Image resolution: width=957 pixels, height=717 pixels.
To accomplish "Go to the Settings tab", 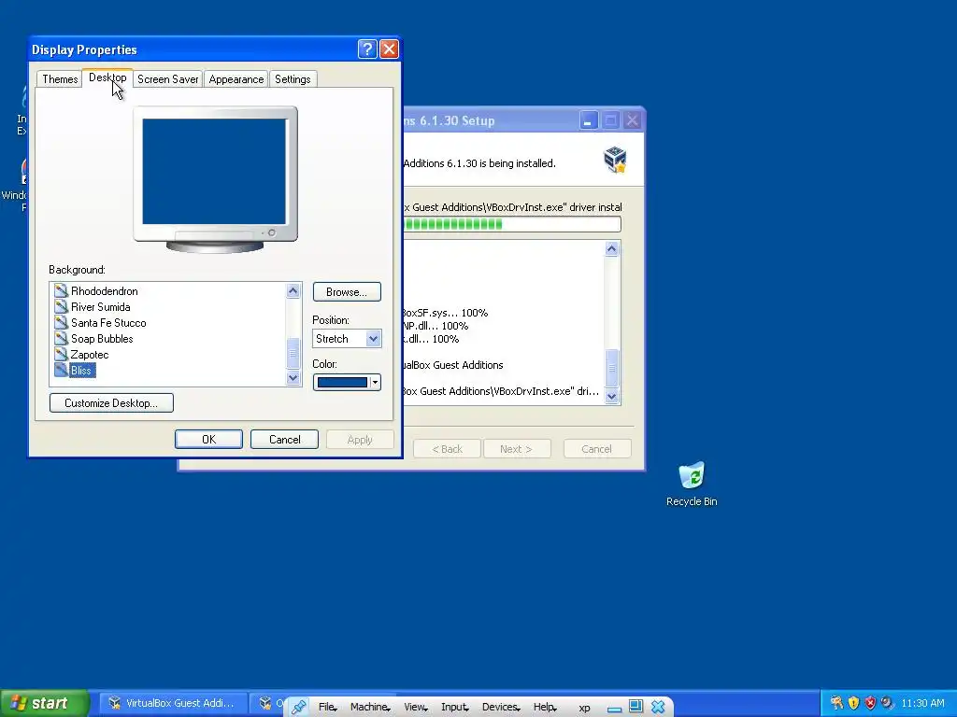I will [x=293, y=79].
